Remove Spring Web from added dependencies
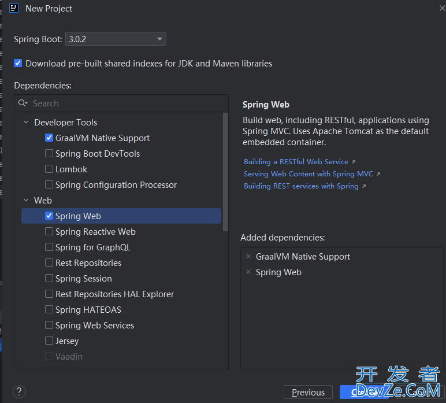 (x=248, y=272)
